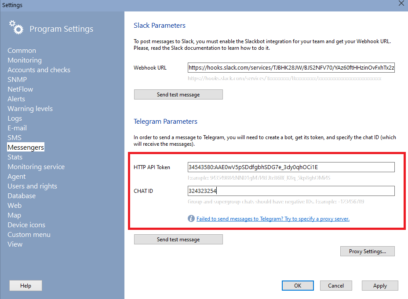Viewport: 408px width, 299px height.
Task: Click the example Telegram token hint text
Action: tap(259, 178)
